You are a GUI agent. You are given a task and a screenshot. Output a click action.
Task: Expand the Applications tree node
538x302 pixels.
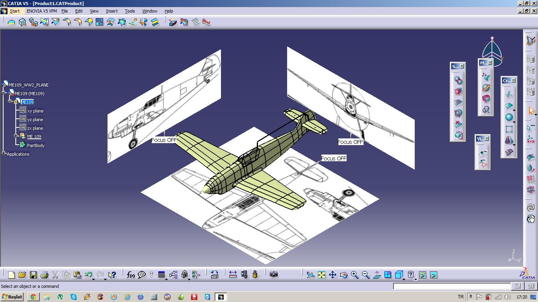click(4, 153)
